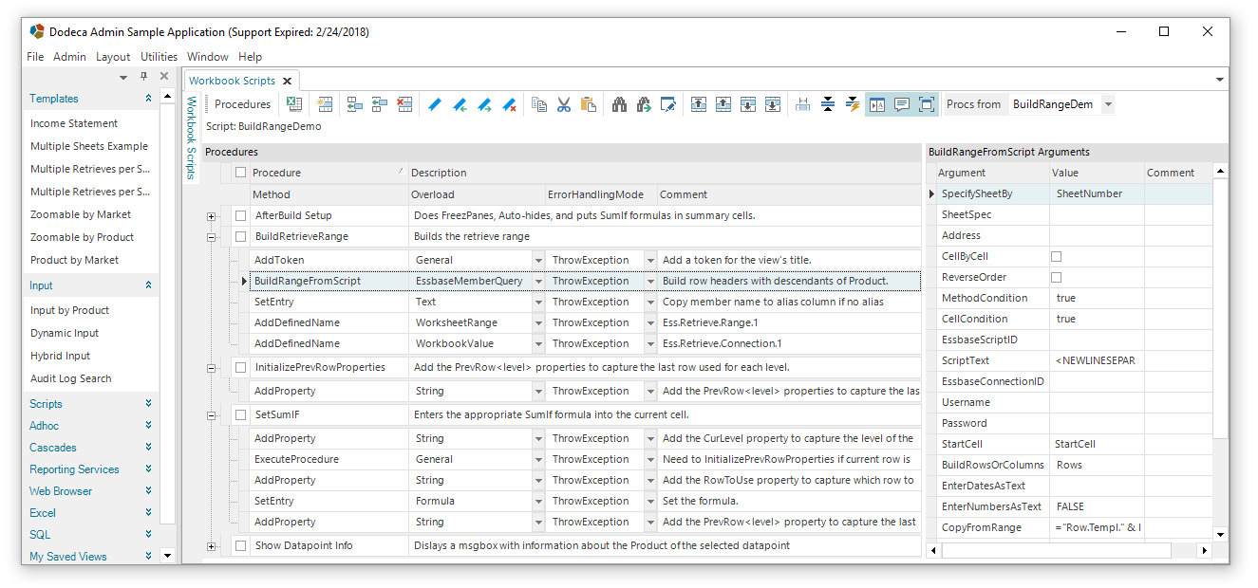This screenshot has width=1258, height=588.
Task: Open the Income Statement template
Action: click(x=74, y=123)
